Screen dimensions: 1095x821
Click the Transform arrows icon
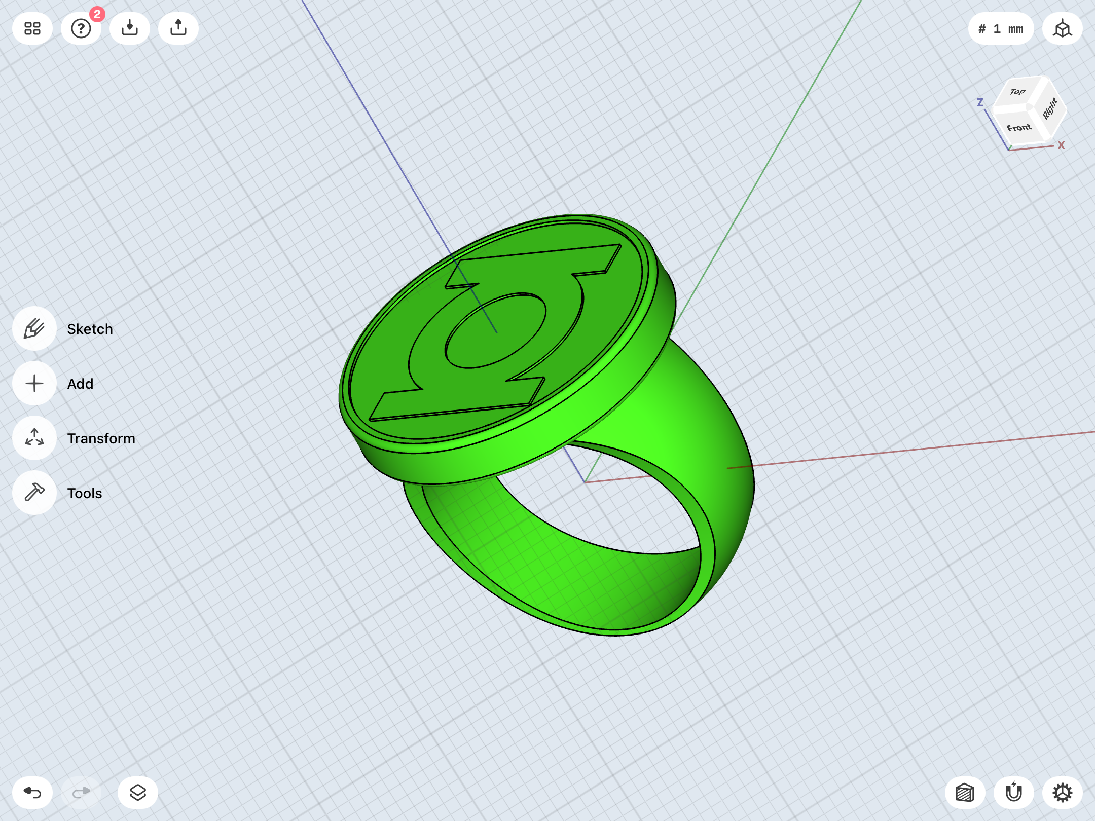tap(34, 438)
